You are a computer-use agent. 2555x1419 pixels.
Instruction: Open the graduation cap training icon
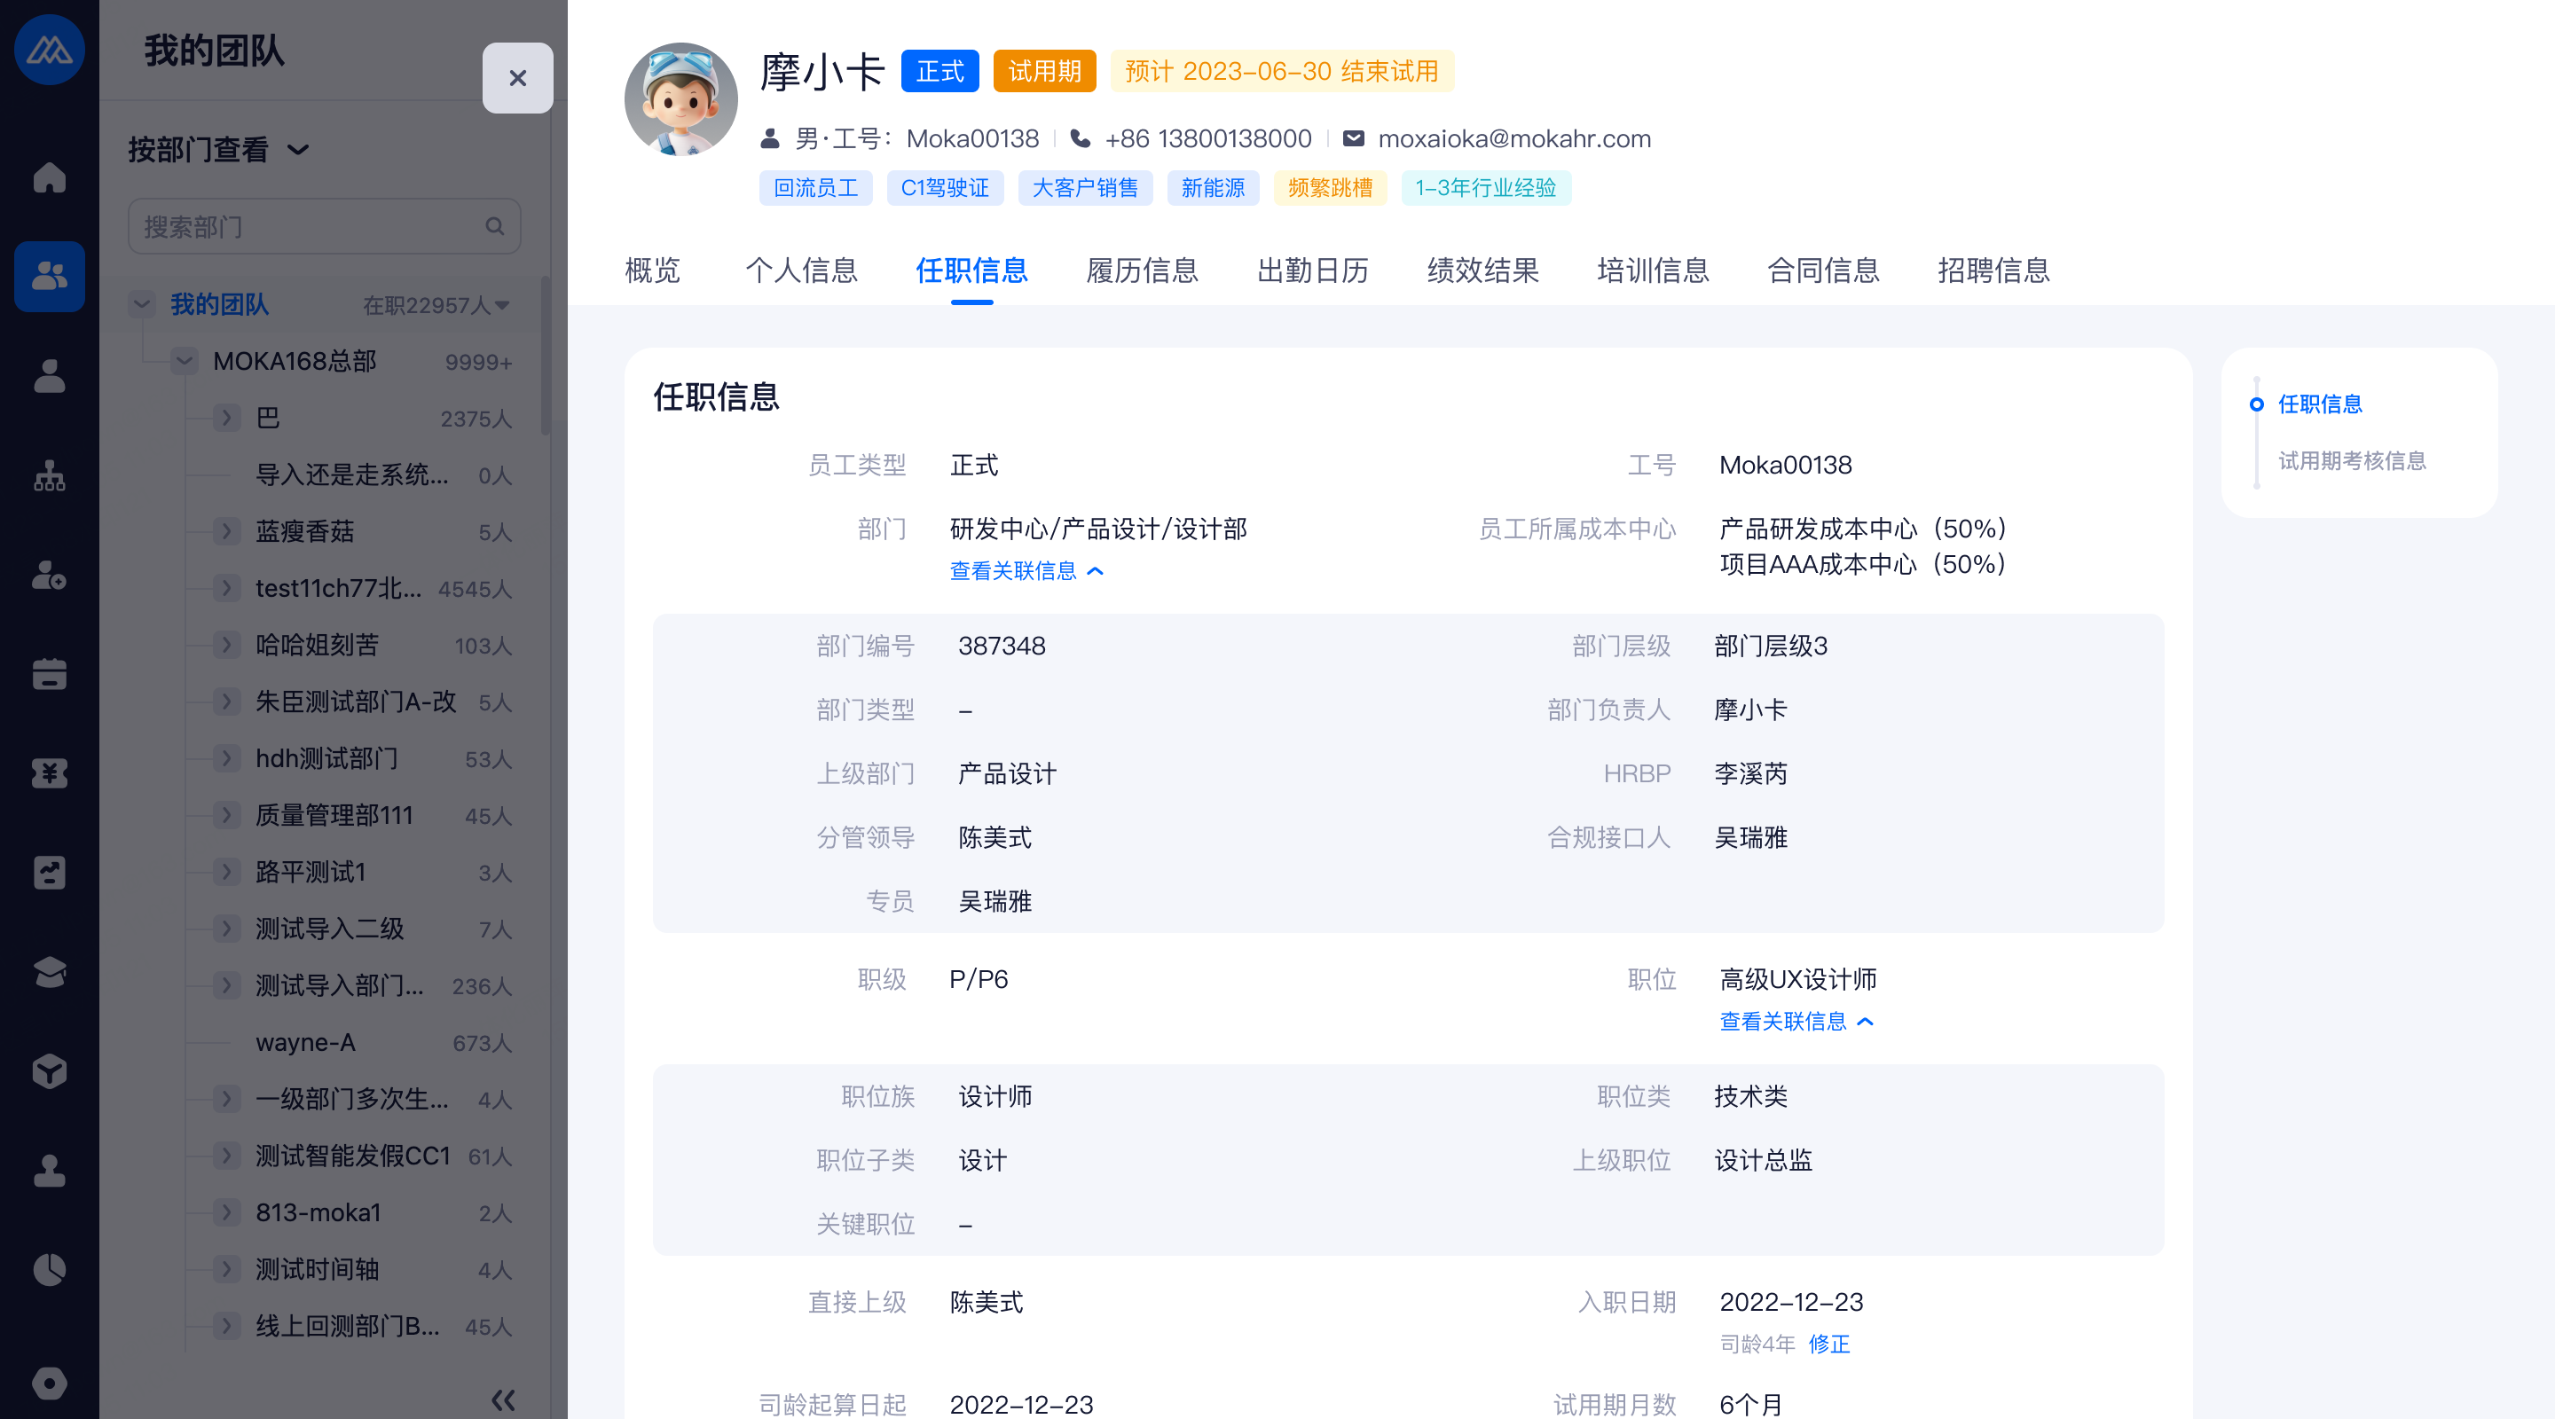click(x=49, y=972)
